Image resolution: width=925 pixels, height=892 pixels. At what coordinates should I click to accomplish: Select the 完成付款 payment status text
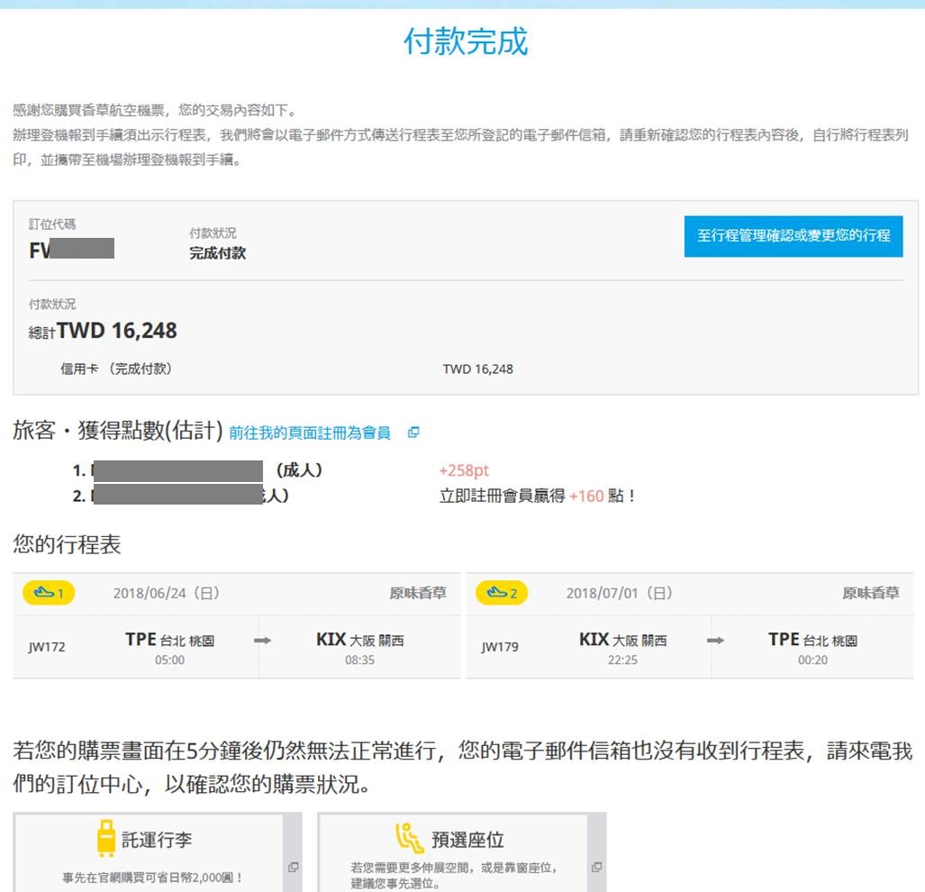coord(218,253)
